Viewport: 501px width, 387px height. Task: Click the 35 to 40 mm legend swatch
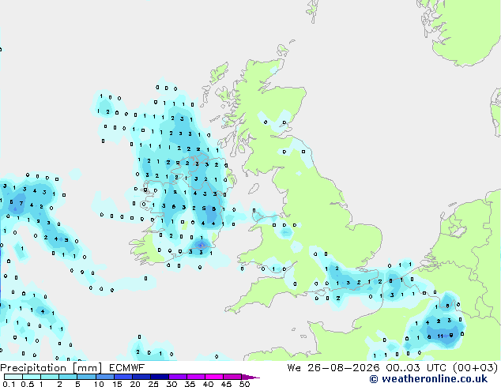point(195,377)
